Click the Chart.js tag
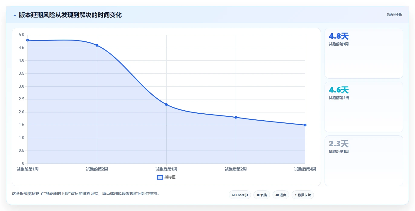The image size is (415, 211). coord(240,195)
